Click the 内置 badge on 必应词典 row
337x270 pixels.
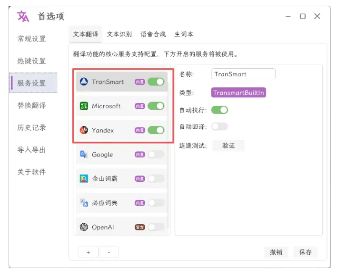pos(139,203)
